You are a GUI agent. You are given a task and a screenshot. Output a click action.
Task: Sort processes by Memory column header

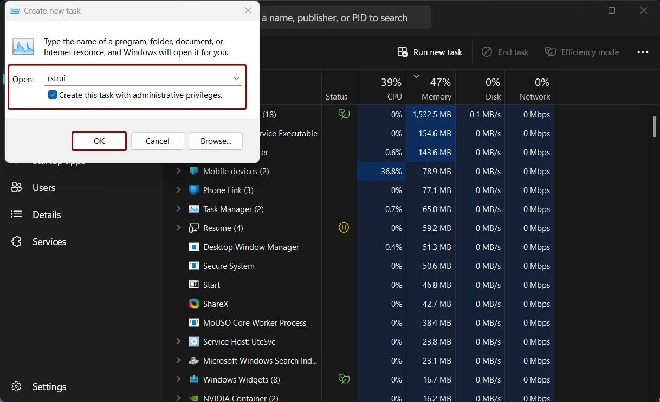433,88
